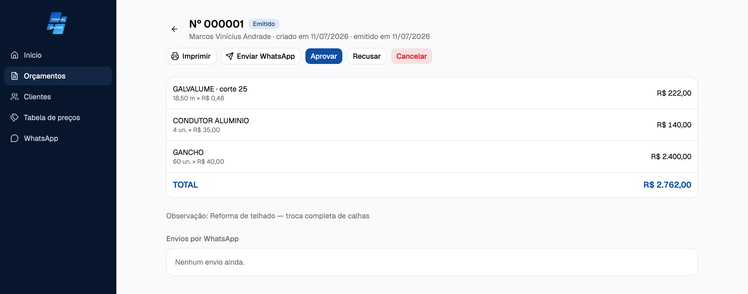Image resolution: width=748 pixels, height=294 pixels.
Task: Select the quote number Nº 000001
Action: point(216,24)
